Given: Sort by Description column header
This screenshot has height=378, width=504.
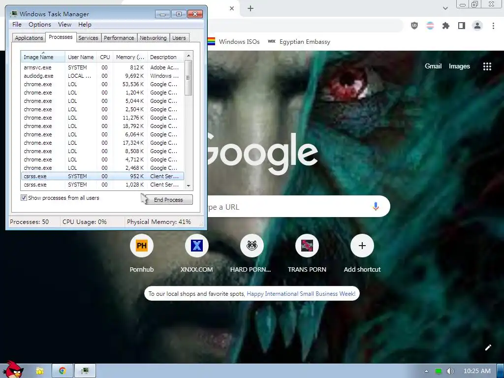Looking at the screenshot, I should click(165, 57).
